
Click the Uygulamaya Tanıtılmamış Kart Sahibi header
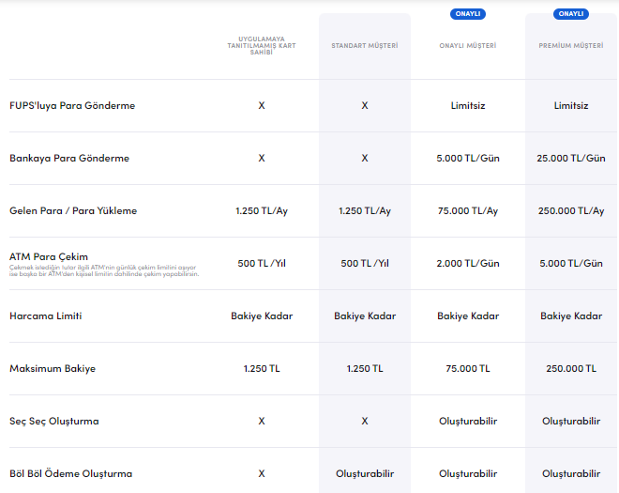pyautogui.click(x=262, y=46)
